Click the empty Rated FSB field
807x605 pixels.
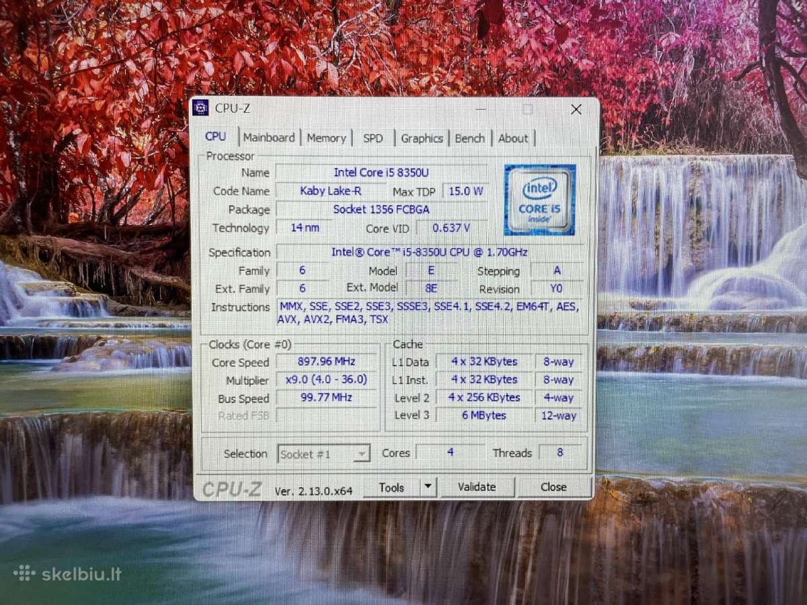click(x=326, y=416)
